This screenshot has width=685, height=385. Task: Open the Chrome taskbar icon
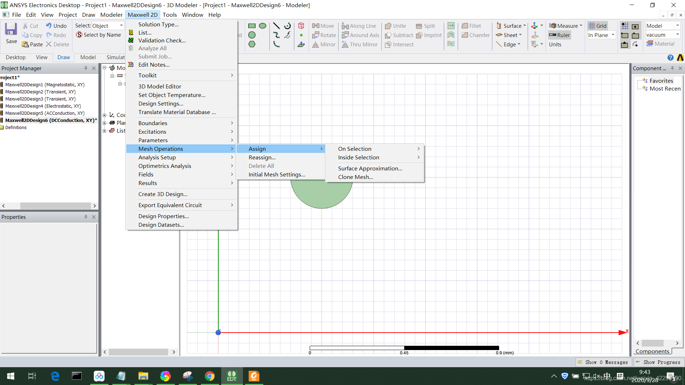[x=210, y=376]
